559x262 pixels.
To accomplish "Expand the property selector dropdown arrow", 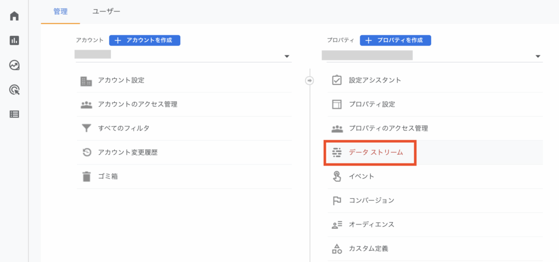I will pos(538,57).
